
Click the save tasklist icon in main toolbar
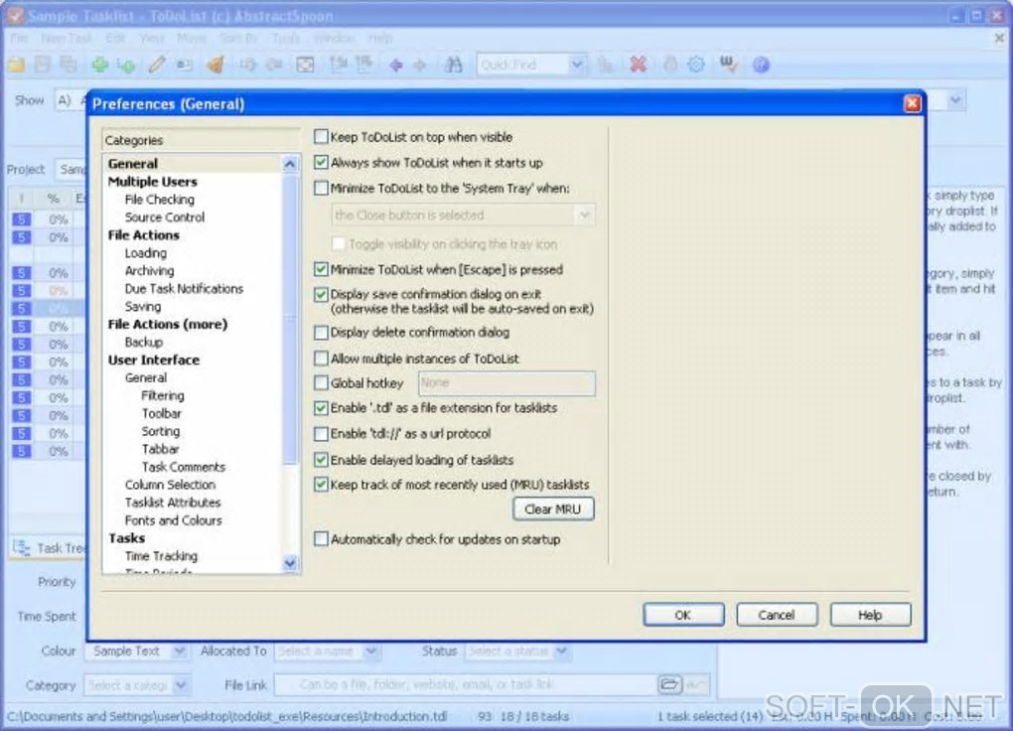click(x=43, y=65)
